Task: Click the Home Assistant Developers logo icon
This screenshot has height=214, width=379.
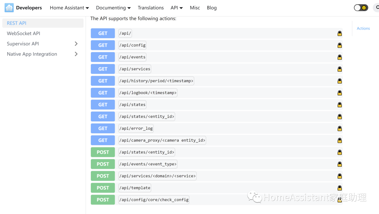Action: (9, 8)
